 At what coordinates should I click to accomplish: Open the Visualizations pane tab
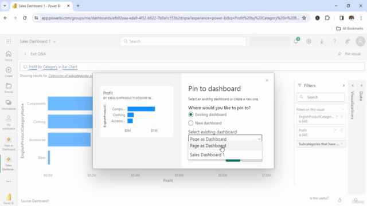click(353, 105)
